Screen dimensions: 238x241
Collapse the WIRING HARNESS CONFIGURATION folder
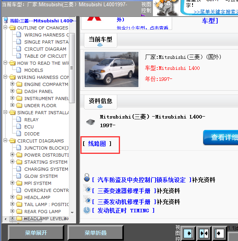coord(5,77)
